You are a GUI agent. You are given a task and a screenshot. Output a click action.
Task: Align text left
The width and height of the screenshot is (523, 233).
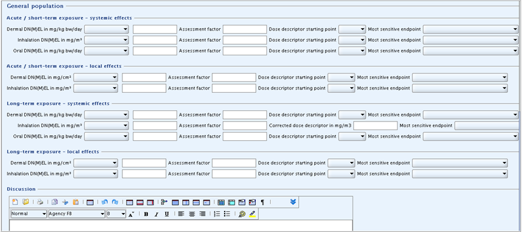click(x=181, y=214)
